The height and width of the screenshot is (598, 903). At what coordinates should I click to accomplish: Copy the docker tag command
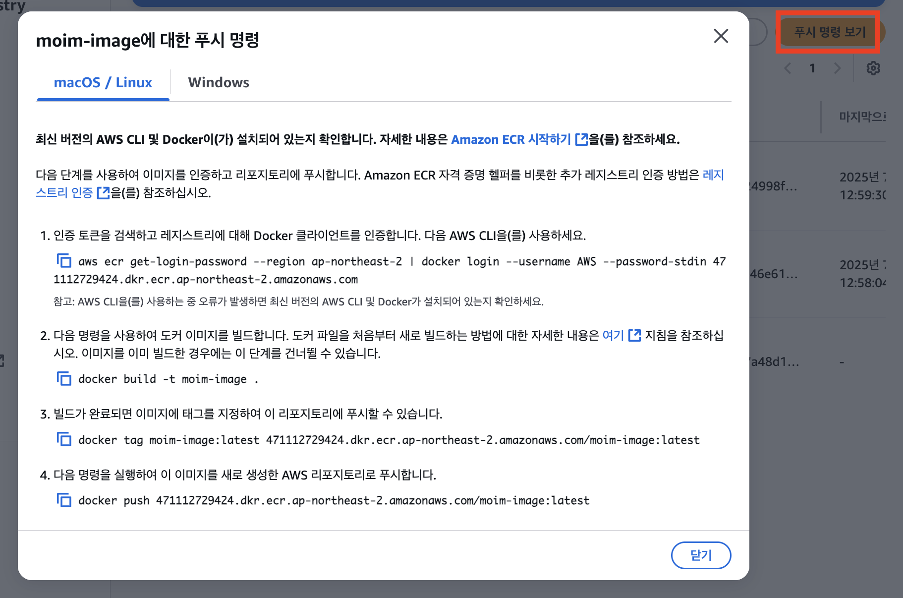click(x=64, y=439)
